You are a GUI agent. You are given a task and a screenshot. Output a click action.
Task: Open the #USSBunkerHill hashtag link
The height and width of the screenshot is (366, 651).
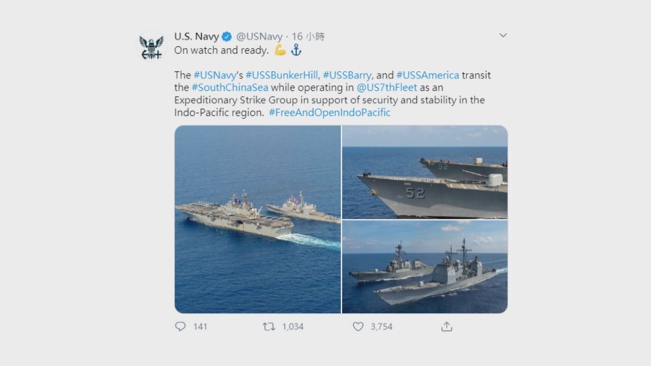click(283, 75)
